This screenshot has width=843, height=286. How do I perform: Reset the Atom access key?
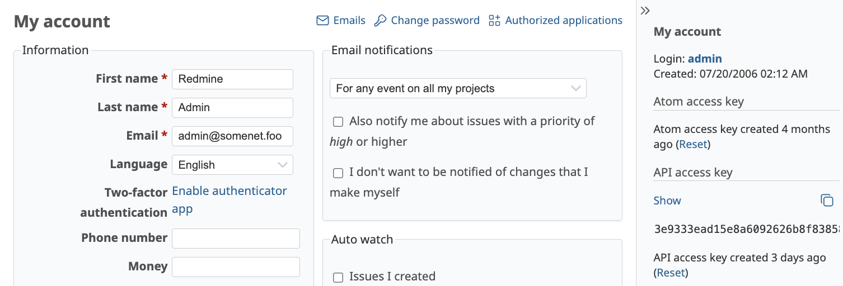(x=694, y=144)
